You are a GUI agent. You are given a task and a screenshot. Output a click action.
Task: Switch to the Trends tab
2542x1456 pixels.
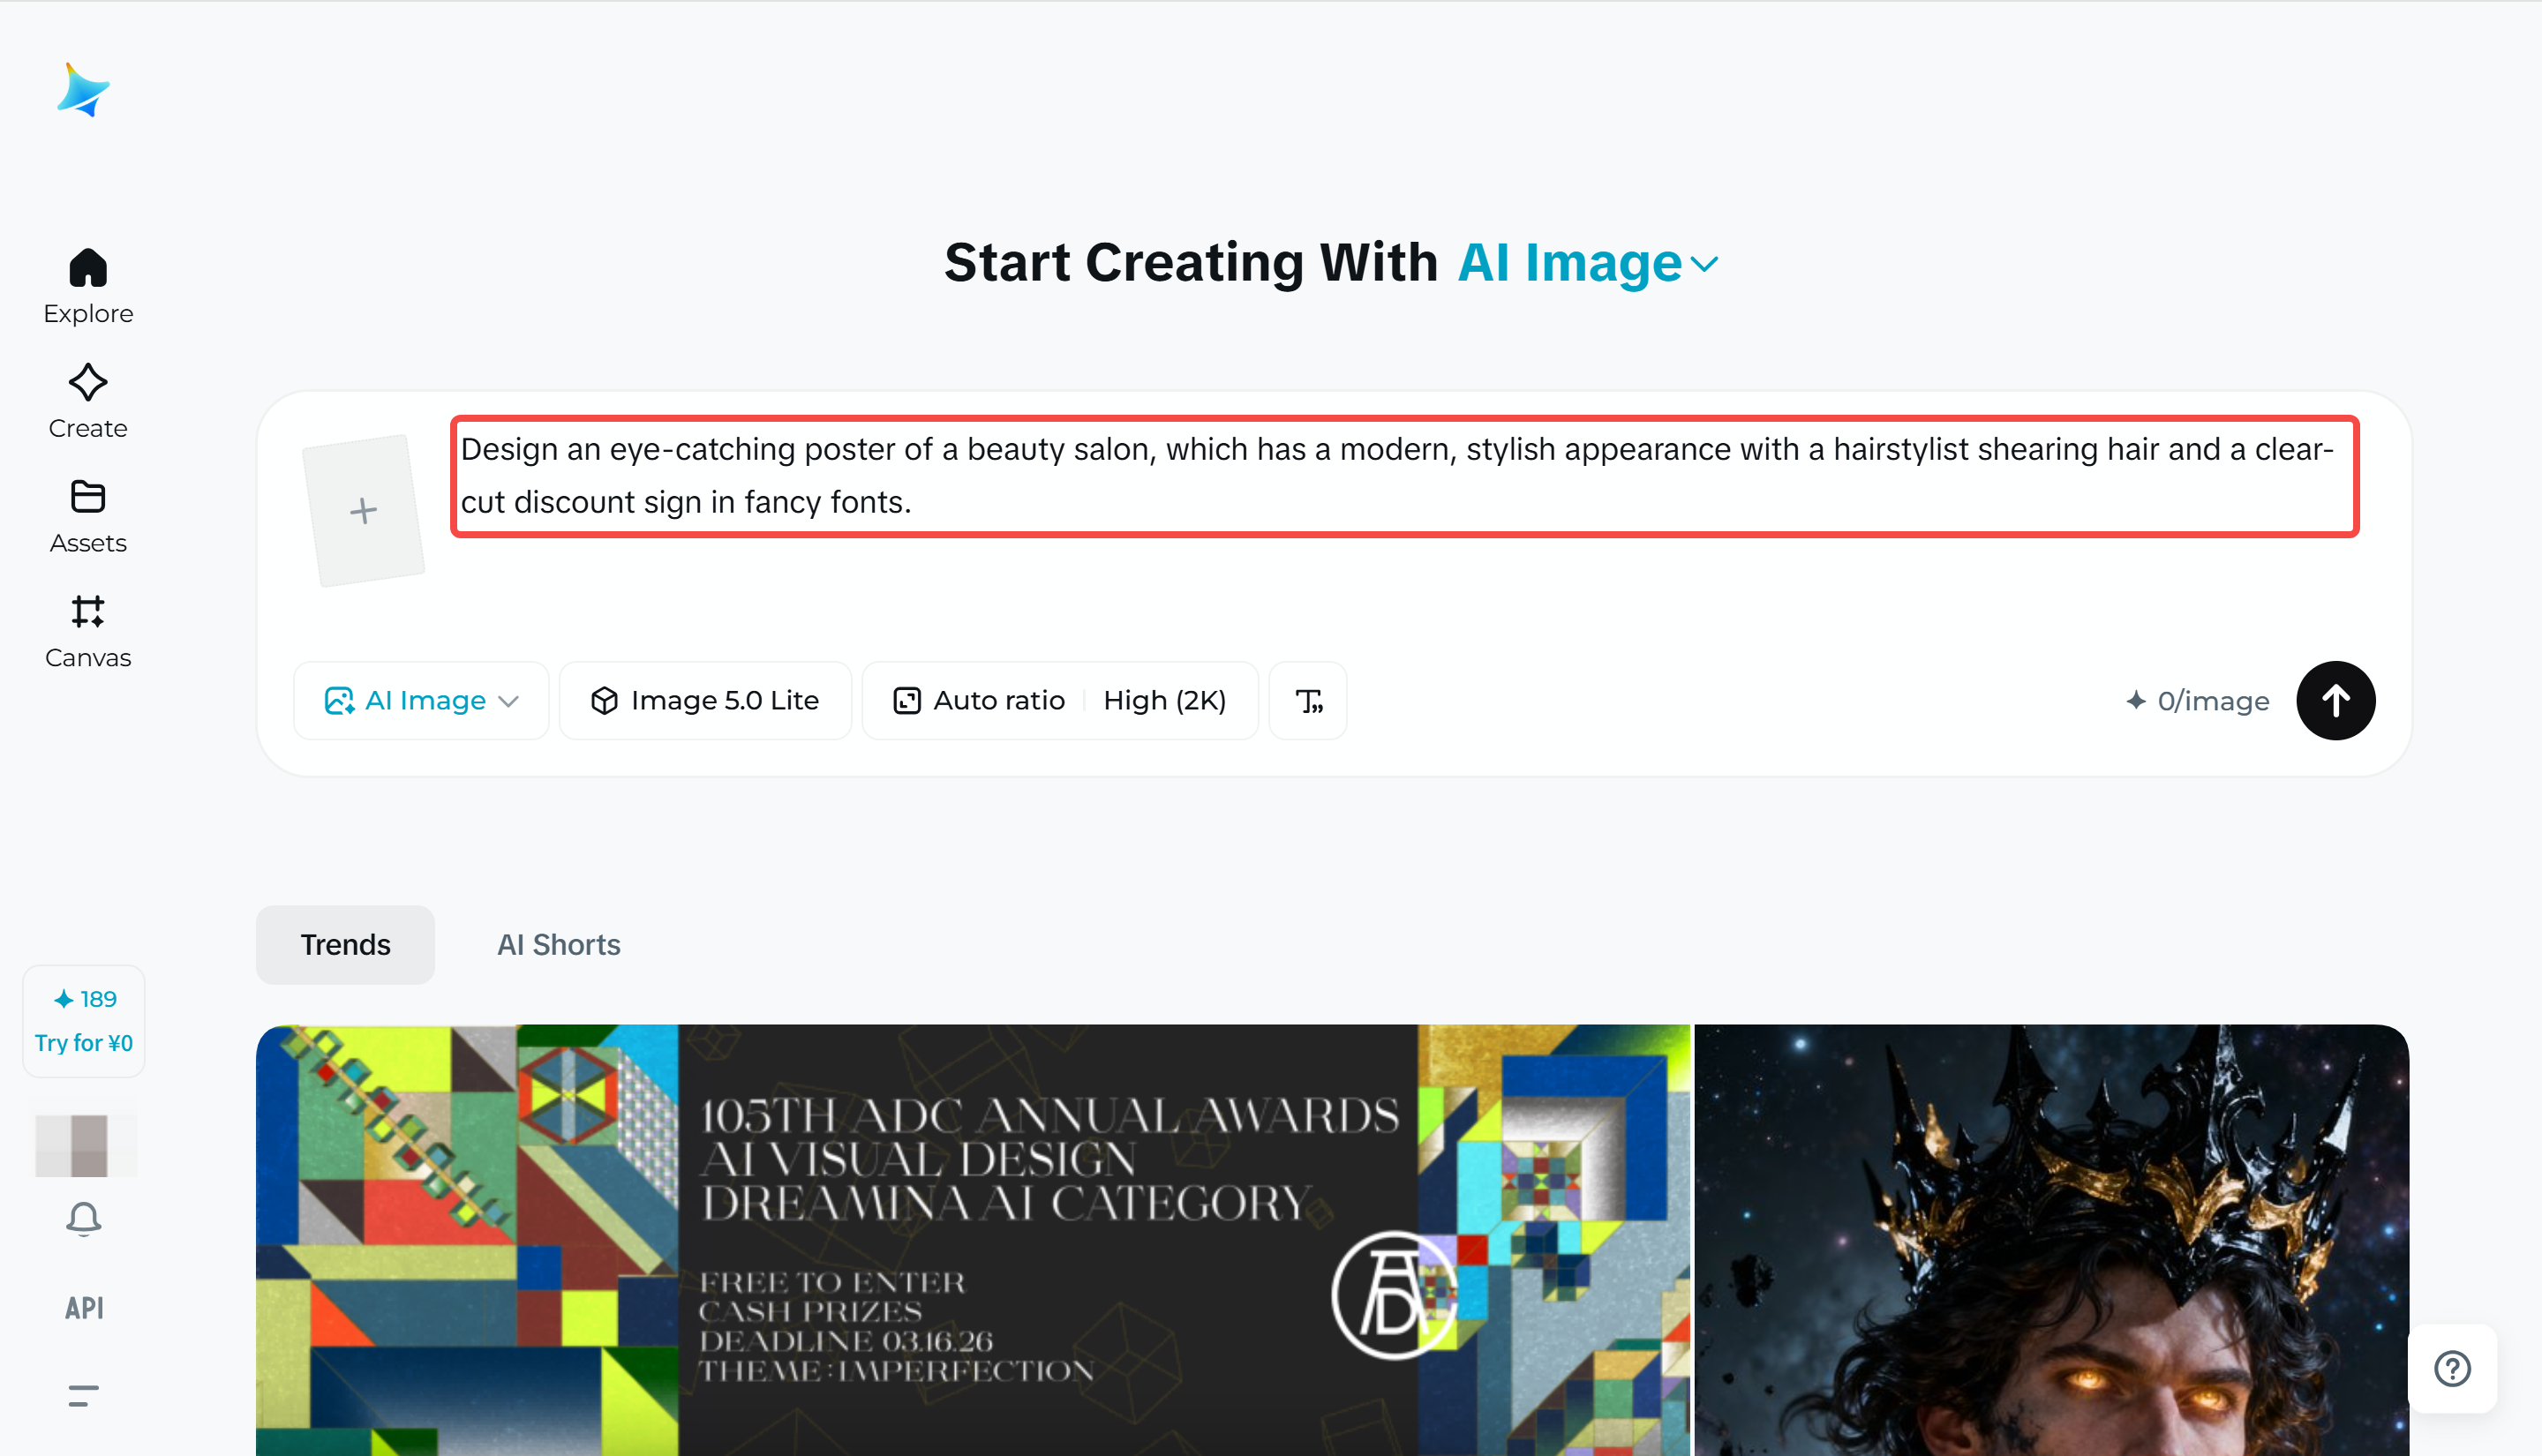[x=345, y=944]
